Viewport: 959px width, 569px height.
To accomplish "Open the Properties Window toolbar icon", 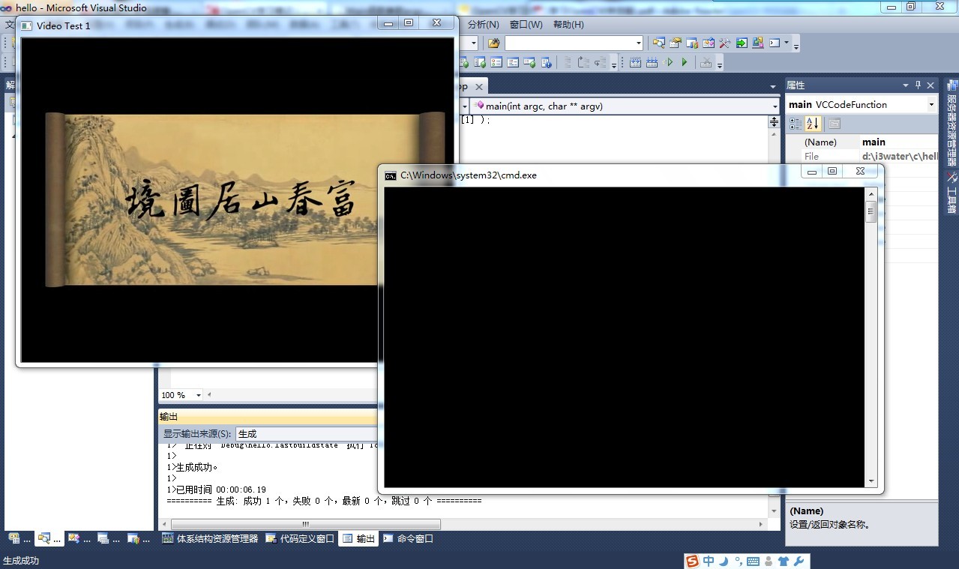I will tap(676, 43).
